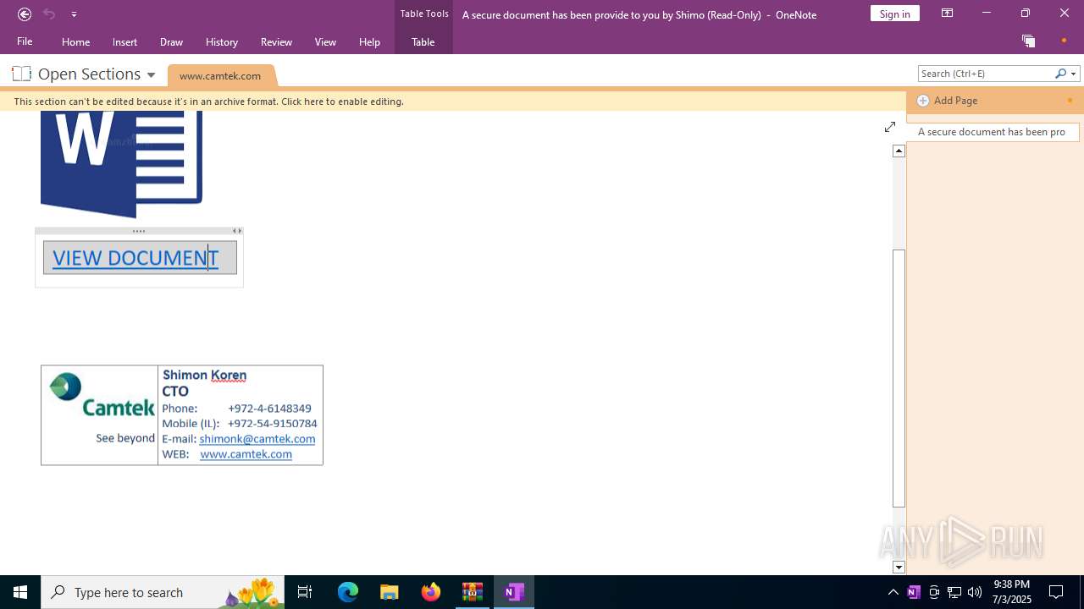Click inside the Search (Ctrl+E) box

click(986, 74)
